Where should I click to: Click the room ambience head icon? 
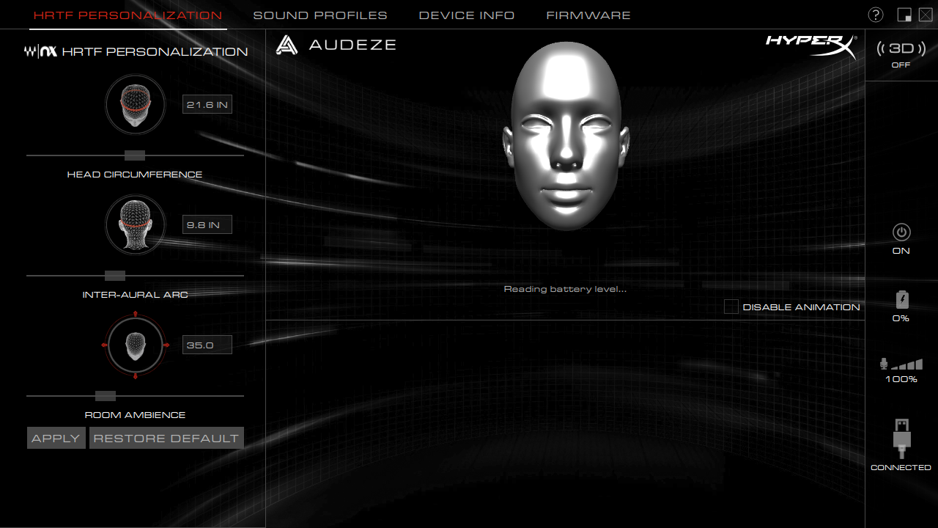pyautogui.click(x=136, y=345)
